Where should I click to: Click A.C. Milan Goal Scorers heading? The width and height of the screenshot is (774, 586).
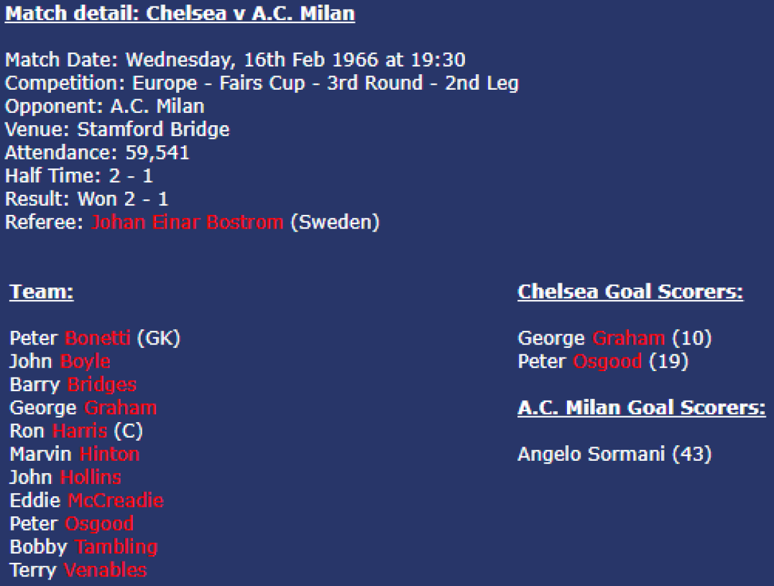point(641,409)
